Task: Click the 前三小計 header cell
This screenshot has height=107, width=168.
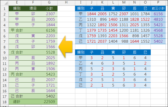Action: click(158, 8)
